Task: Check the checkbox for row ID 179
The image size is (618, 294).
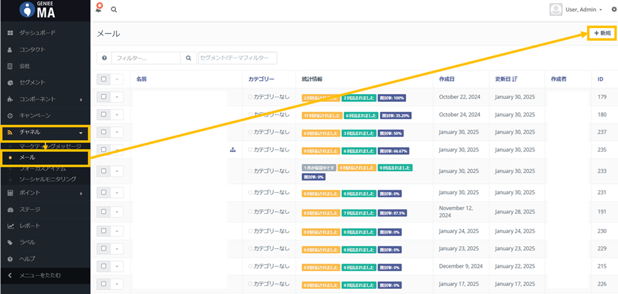Action: coord(104,97)
